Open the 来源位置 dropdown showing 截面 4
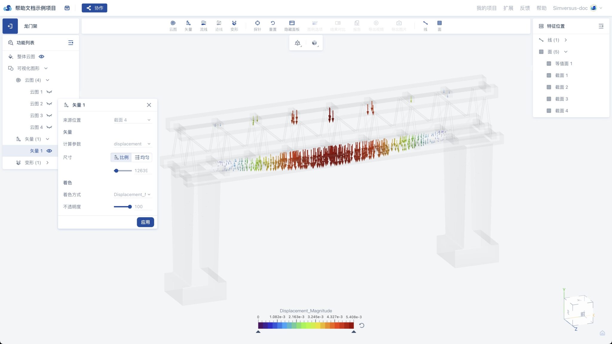 (x=132, y=120)
